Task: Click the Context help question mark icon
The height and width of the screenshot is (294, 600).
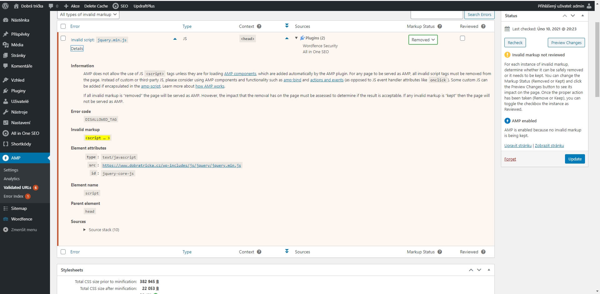Action: point(259,26)
